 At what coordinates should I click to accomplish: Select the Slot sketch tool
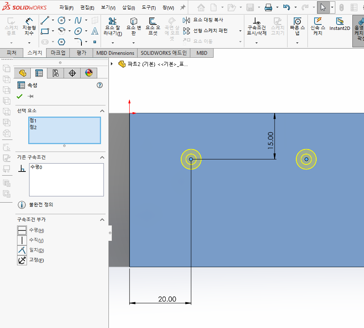point(45,42)
